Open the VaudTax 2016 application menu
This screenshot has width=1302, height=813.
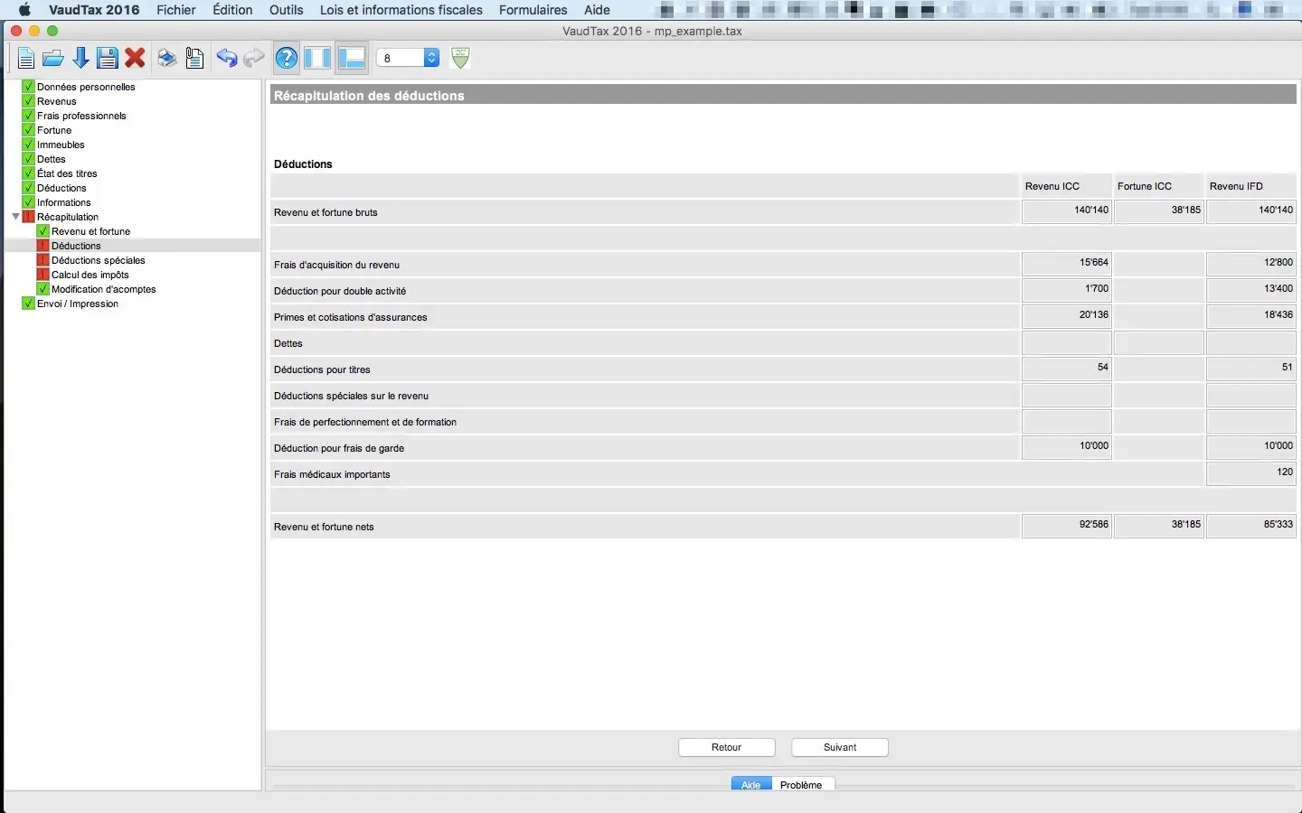94,10
